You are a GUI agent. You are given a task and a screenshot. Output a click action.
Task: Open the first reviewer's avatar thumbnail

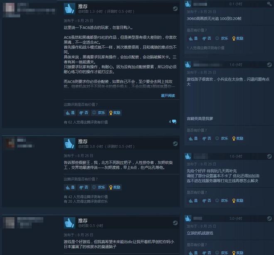tap(10, 7)
